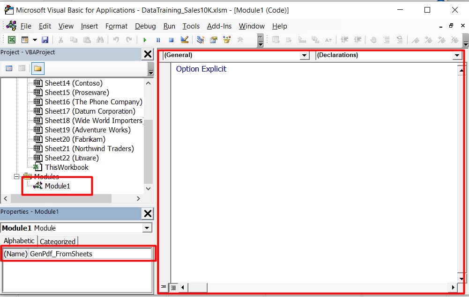Viewport: 469px width, 297px height.
Task: Open the (General) object dropdown
Action: (x=305, y=55)
